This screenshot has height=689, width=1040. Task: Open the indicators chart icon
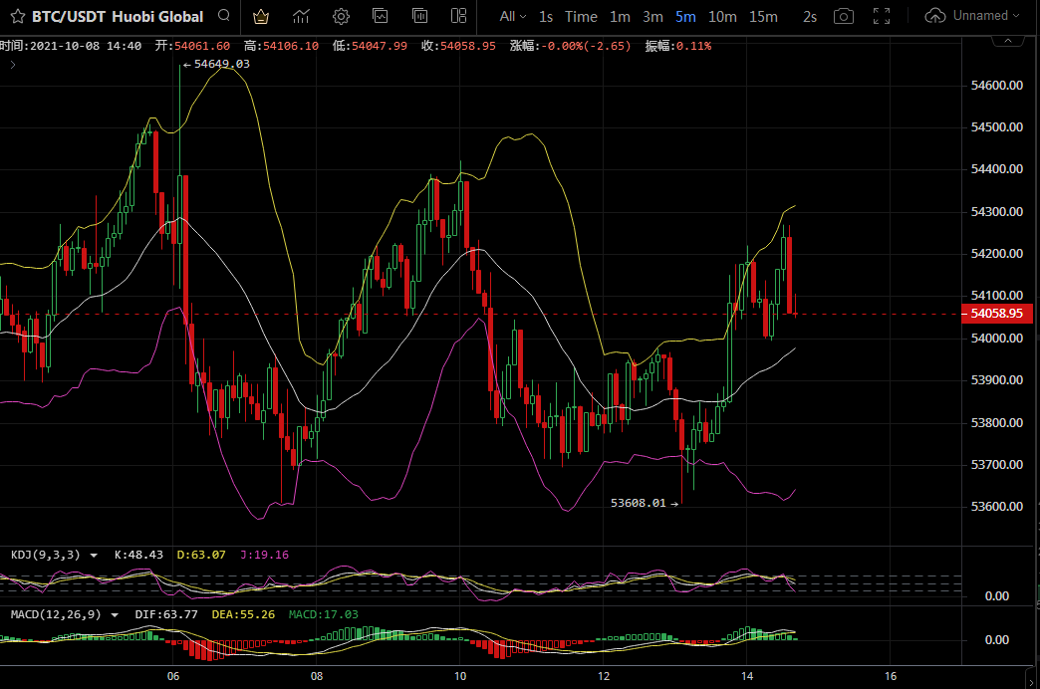tap(301, 16)
